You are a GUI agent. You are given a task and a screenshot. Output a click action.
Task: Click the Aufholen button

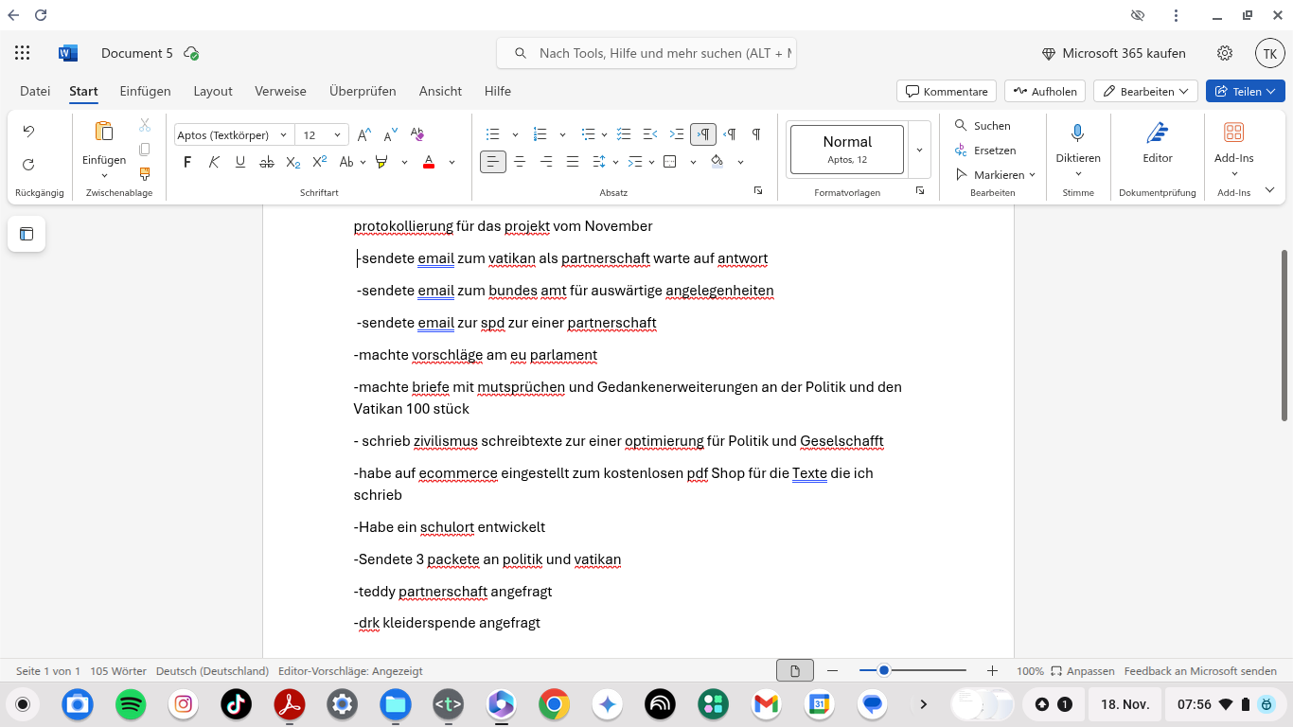pos(1045,91)
